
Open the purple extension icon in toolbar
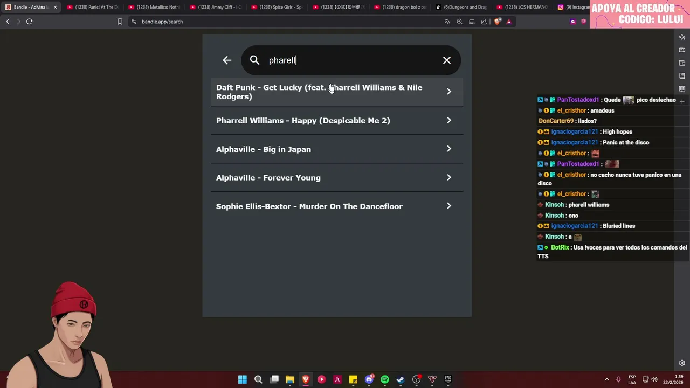(x=572, y=22)
